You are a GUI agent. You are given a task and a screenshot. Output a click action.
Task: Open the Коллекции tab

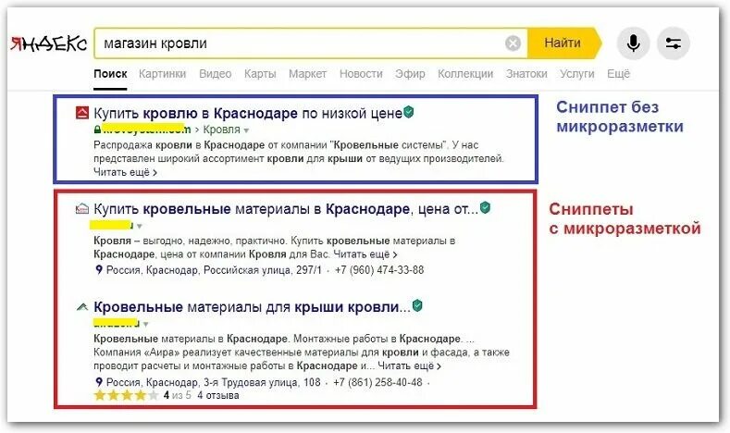click(465, 74)
